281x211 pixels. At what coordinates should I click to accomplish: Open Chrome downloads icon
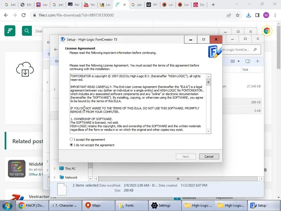249,15
